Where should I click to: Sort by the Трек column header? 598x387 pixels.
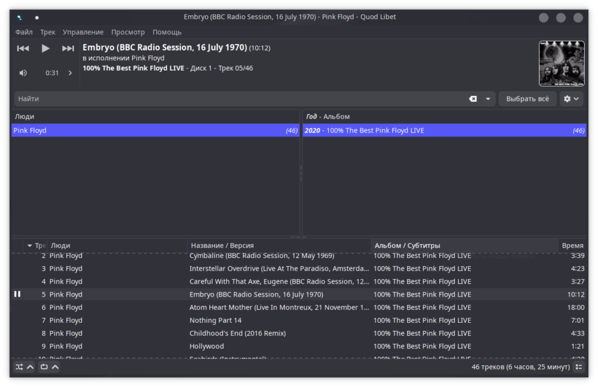pyautogui.click(x=35, y=246)
